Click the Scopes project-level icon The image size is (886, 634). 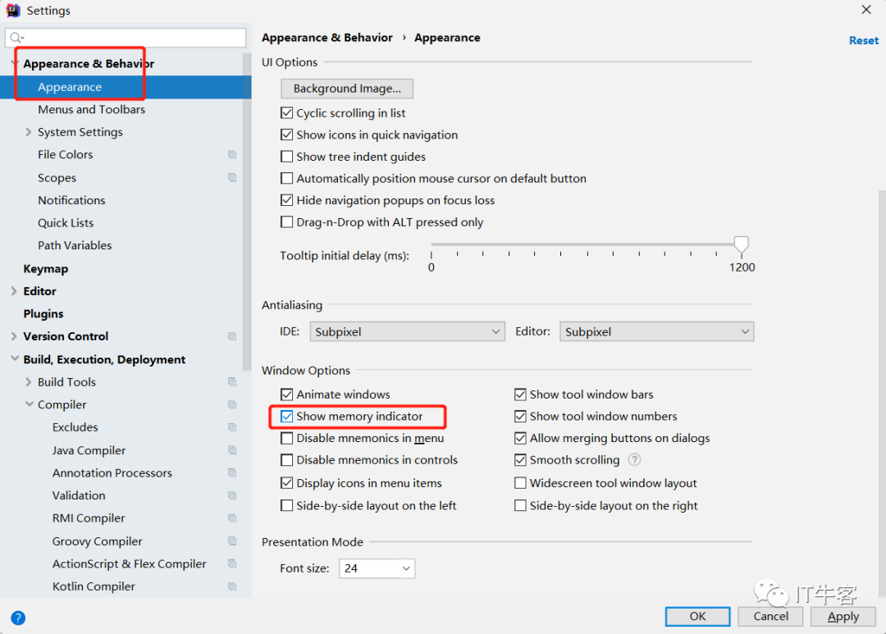232,177
